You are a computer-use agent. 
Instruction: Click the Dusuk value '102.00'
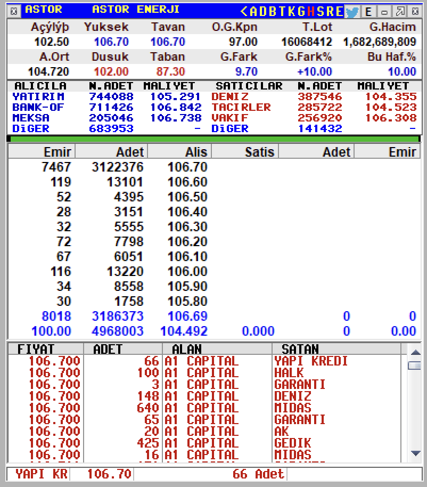point(111,71)
